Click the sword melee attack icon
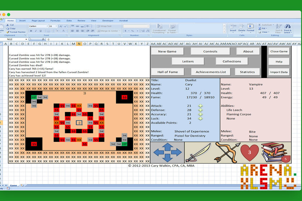Image resolution: width=302 pixels, height=201 pixels. pos(198,153)
